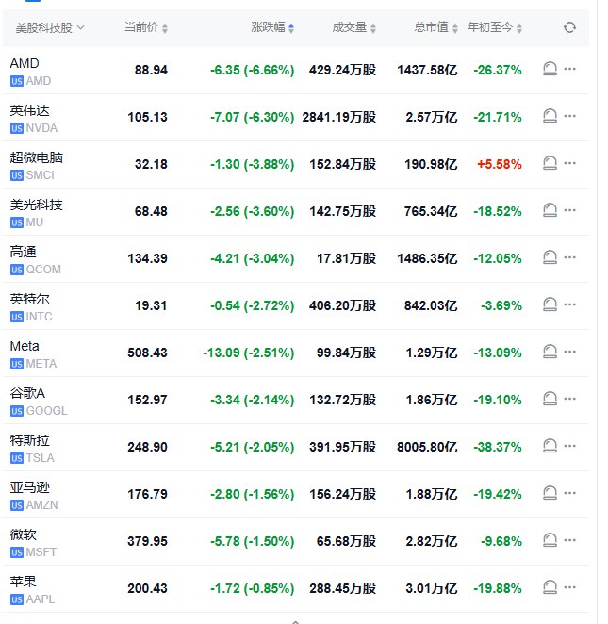Viewport: 608px width, 624px height.
Task: Click the GOOGL ticker symbol
Action: (46, 411)
